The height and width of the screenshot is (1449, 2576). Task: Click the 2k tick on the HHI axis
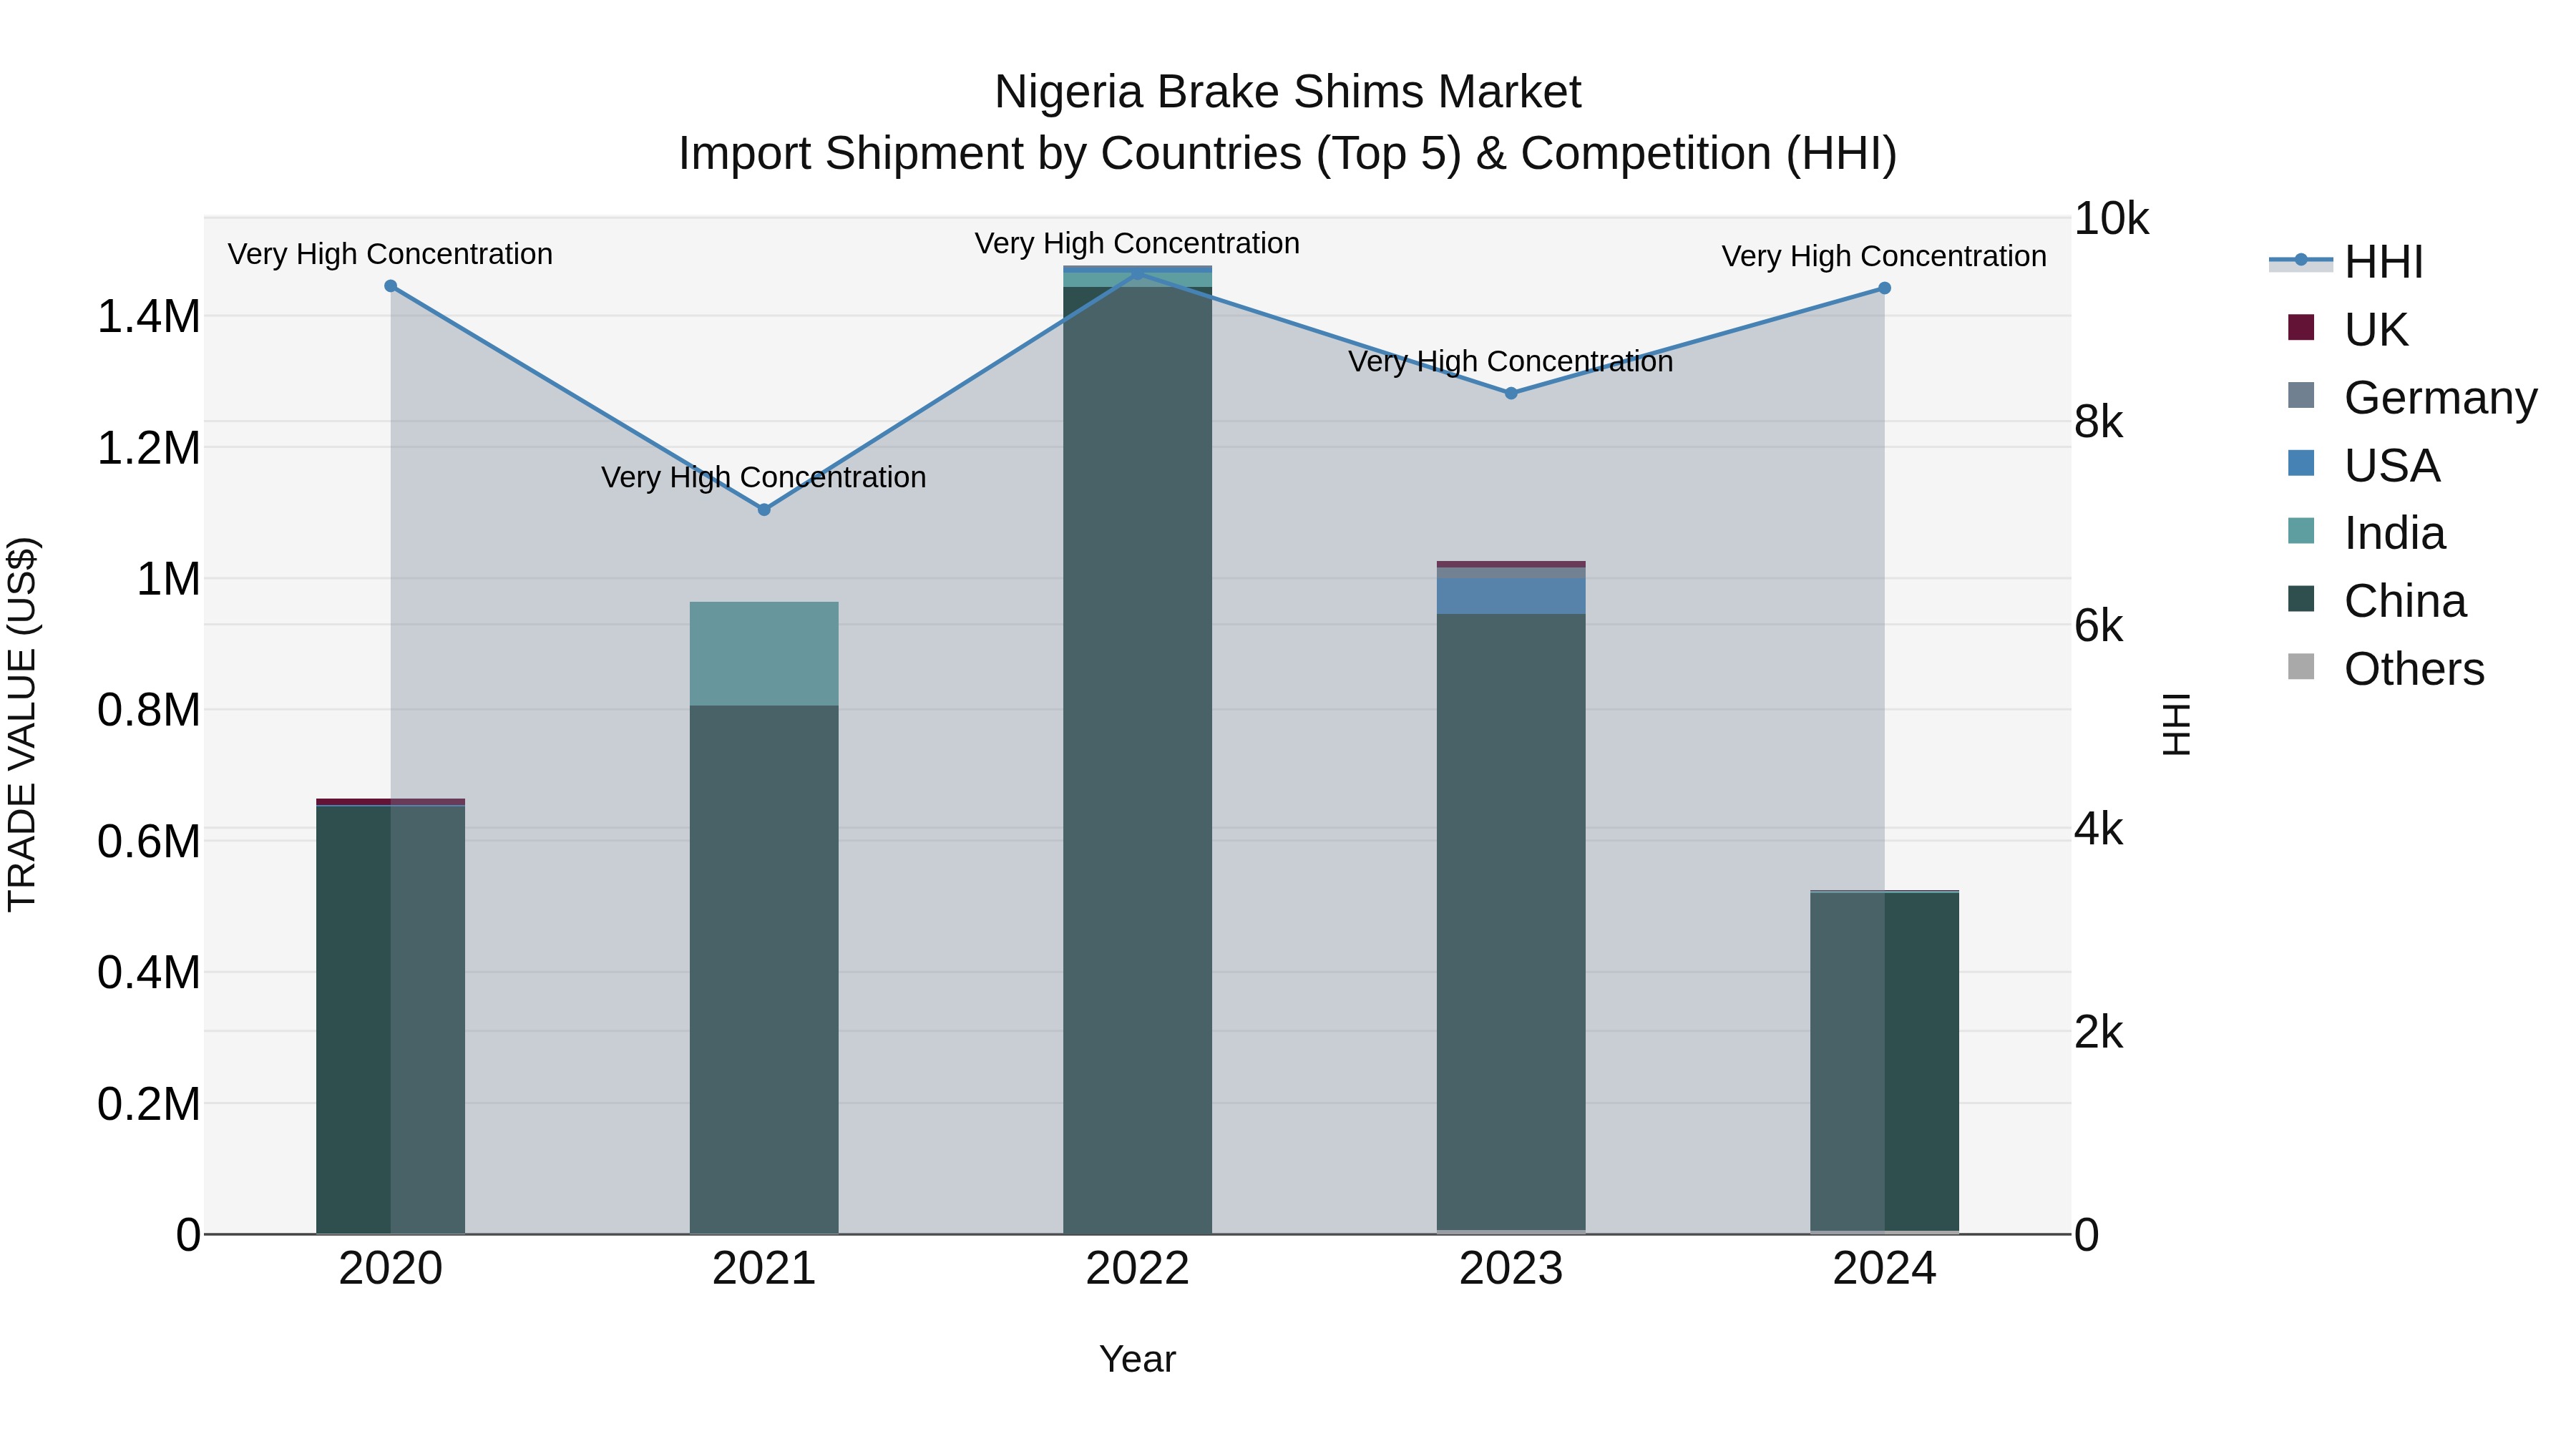coord(2098,1032)
